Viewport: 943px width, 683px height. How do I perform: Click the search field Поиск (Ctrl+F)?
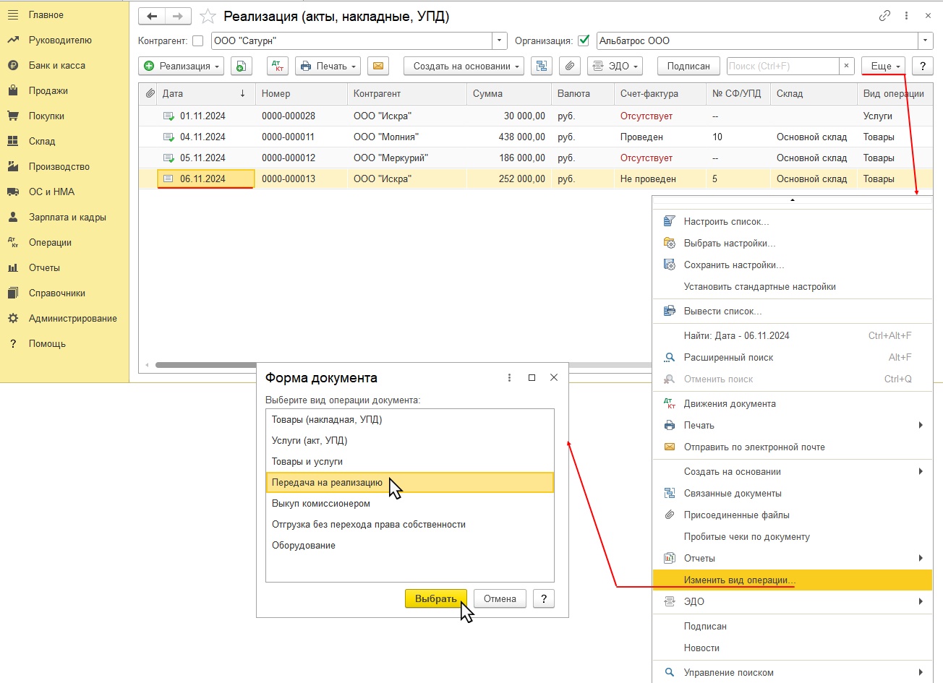tap(782, 66)
